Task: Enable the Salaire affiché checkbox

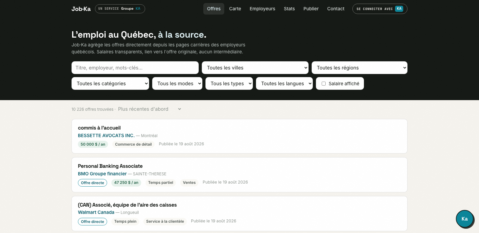Action: coord(324,84)
